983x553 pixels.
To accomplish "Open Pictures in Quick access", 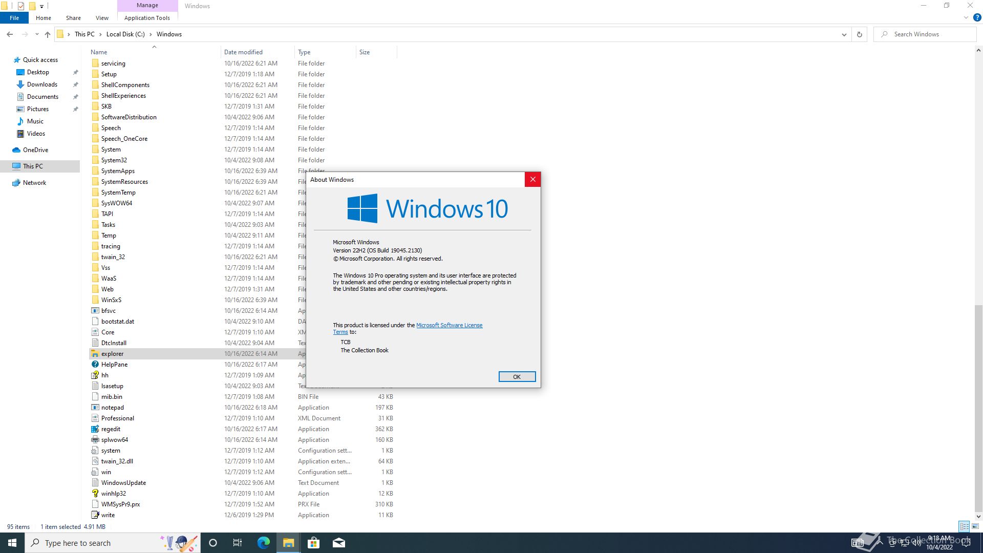I will (38, 109).
